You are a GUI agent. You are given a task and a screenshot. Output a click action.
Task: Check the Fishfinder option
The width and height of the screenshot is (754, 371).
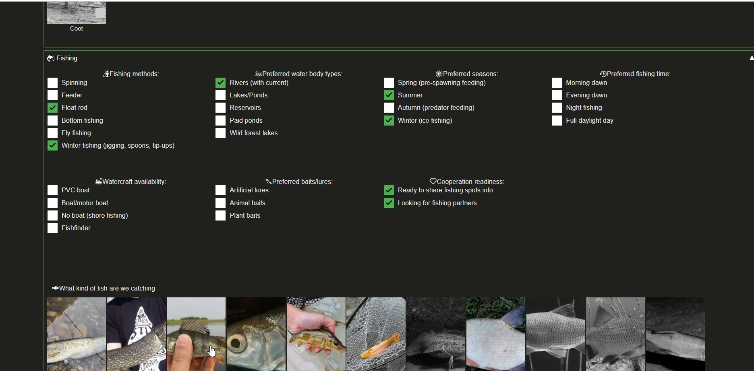(52, 228)
